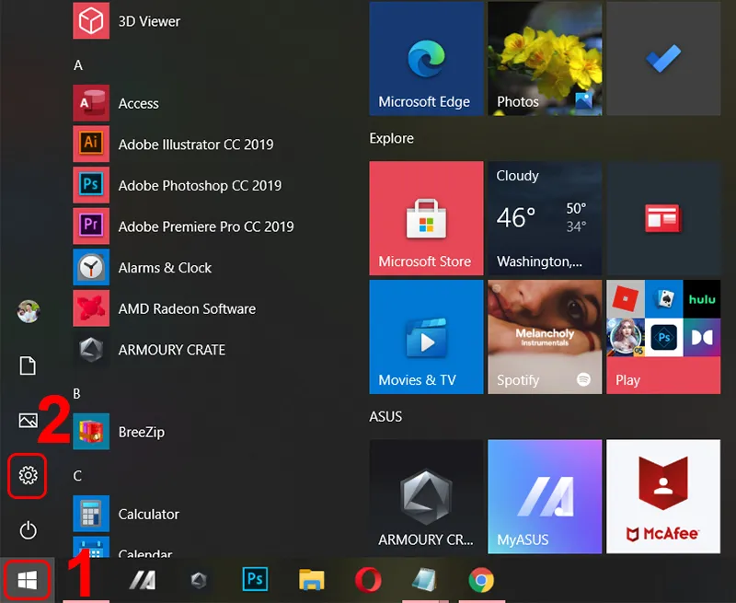Open File Explorer from the taskbar

point(311,580)
